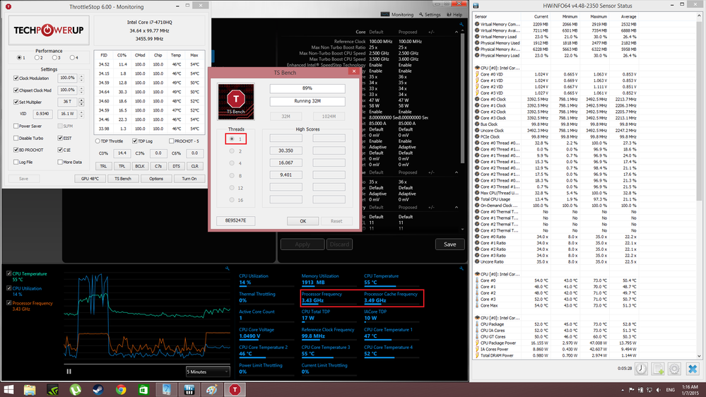This screenshot has height=397, width=706.
Task: Click Save button in XTU
Action: click(449, 244)
